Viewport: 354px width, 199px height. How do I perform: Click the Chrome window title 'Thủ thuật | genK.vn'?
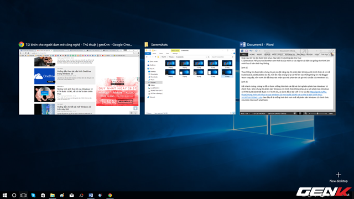coord(97,45)
